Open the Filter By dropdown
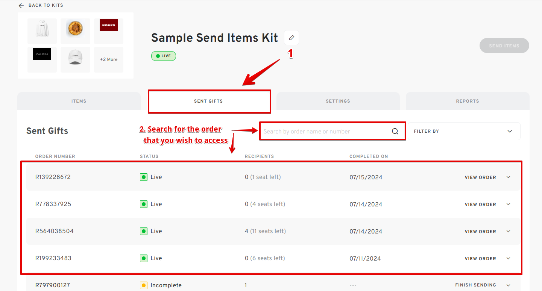Viewport: 542px width, 291px height. 464,131
